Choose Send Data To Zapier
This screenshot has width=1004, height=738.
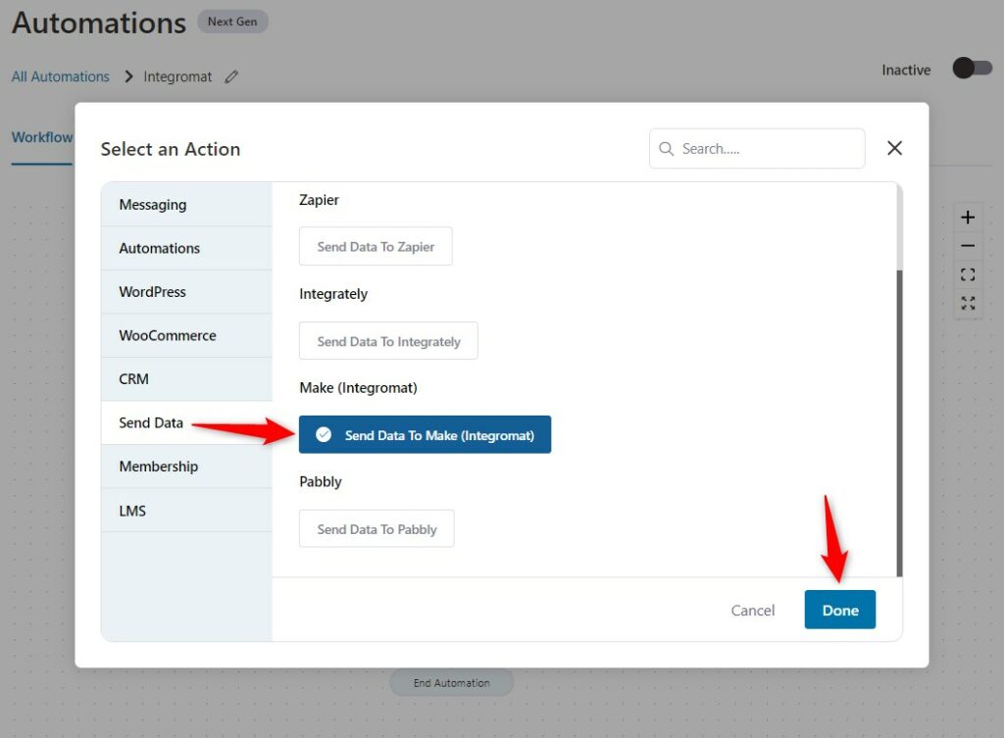[376, 246]
